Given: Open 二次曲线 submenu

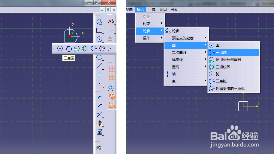Looking at the screenshot, I should point(186,52).
